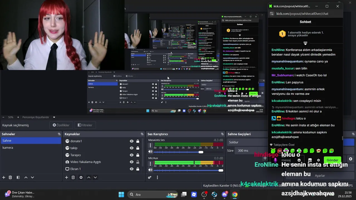Open source properties gear in Kaynaklar toolbar
The width and height of the screenshot is (356, 200).
coord(81,177)
